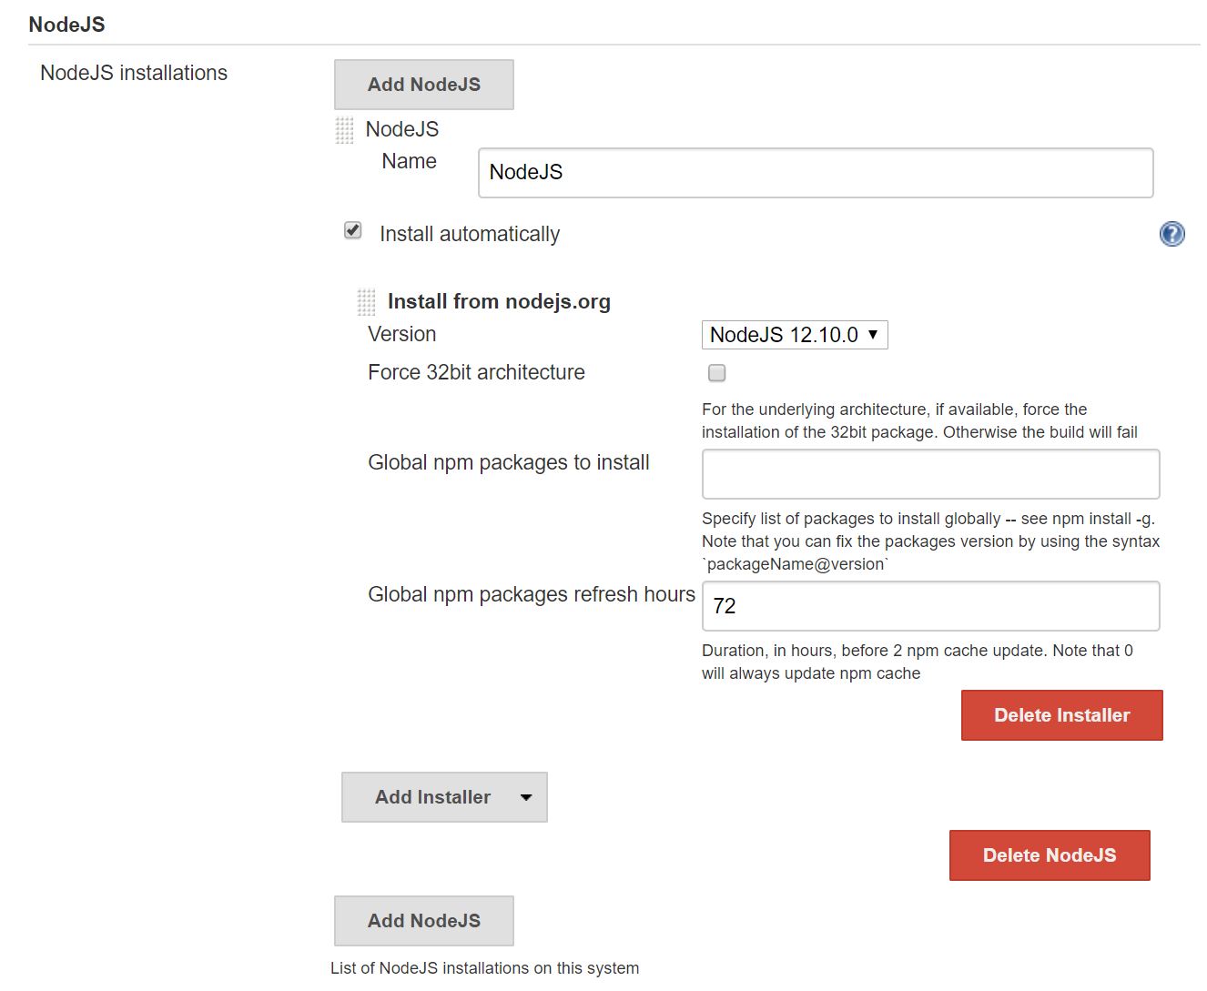Screen dimensions: 1207x991
Task: Click drag handle beside Install from nodejs.org
Action: point(366,302)
